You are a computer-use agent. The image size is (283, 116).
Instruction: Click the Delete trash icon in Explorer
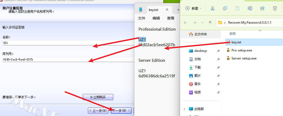click(x=275, y=8)
